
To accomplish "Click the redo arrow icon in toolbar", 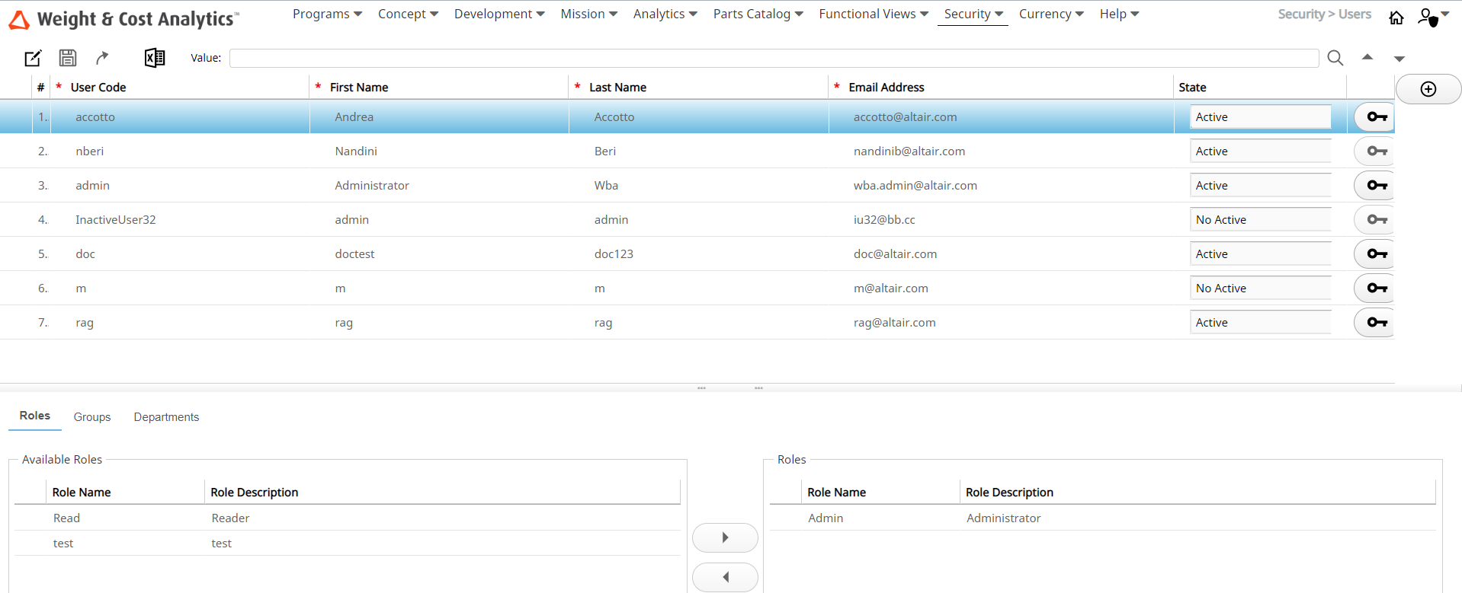I will 102,58.
